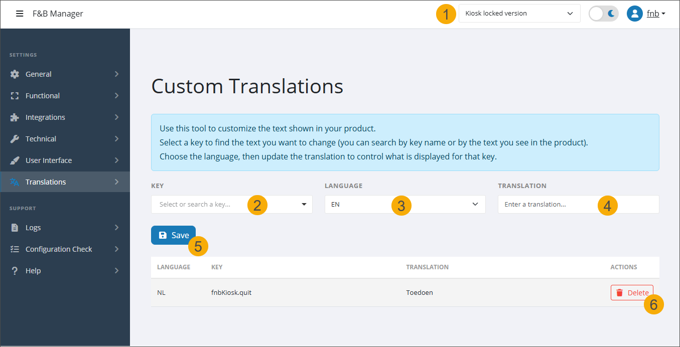Click the User Interface brush icon
The image size is (680, 347).
click(x=16, y=160)
